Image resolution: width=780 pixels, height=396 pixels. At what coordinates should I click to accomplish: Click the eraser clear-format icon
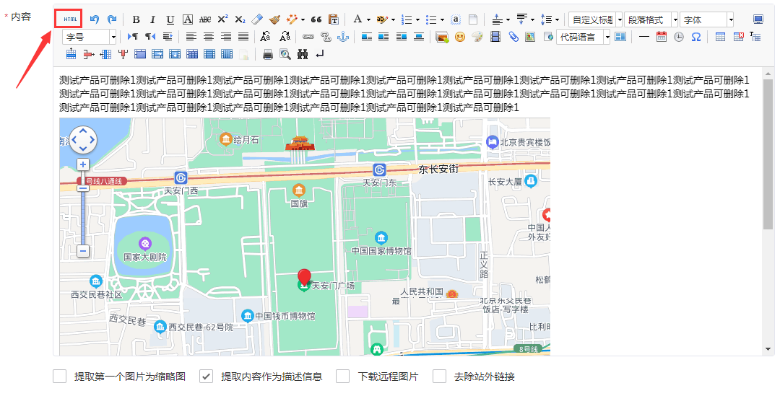coord(256,19)
